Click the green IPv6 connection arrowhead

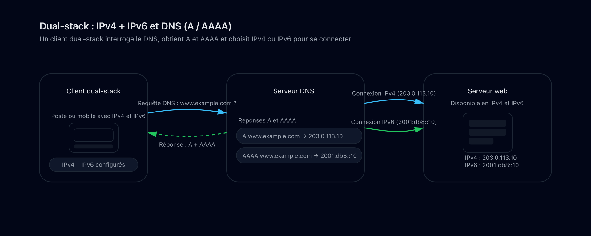(x=419, y=129)
